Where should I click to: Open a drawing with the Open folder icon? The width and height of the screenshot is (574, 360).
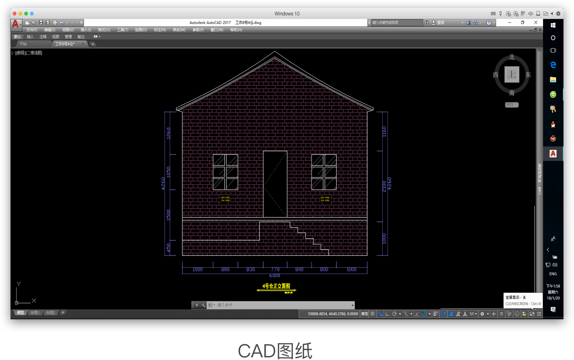(x=34, y=23)
